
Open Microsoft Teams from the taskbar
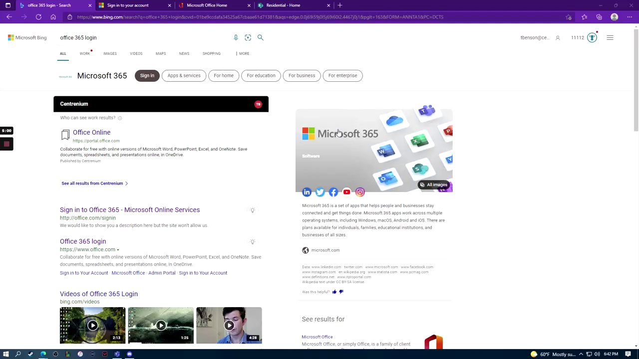tap(117, 354)
